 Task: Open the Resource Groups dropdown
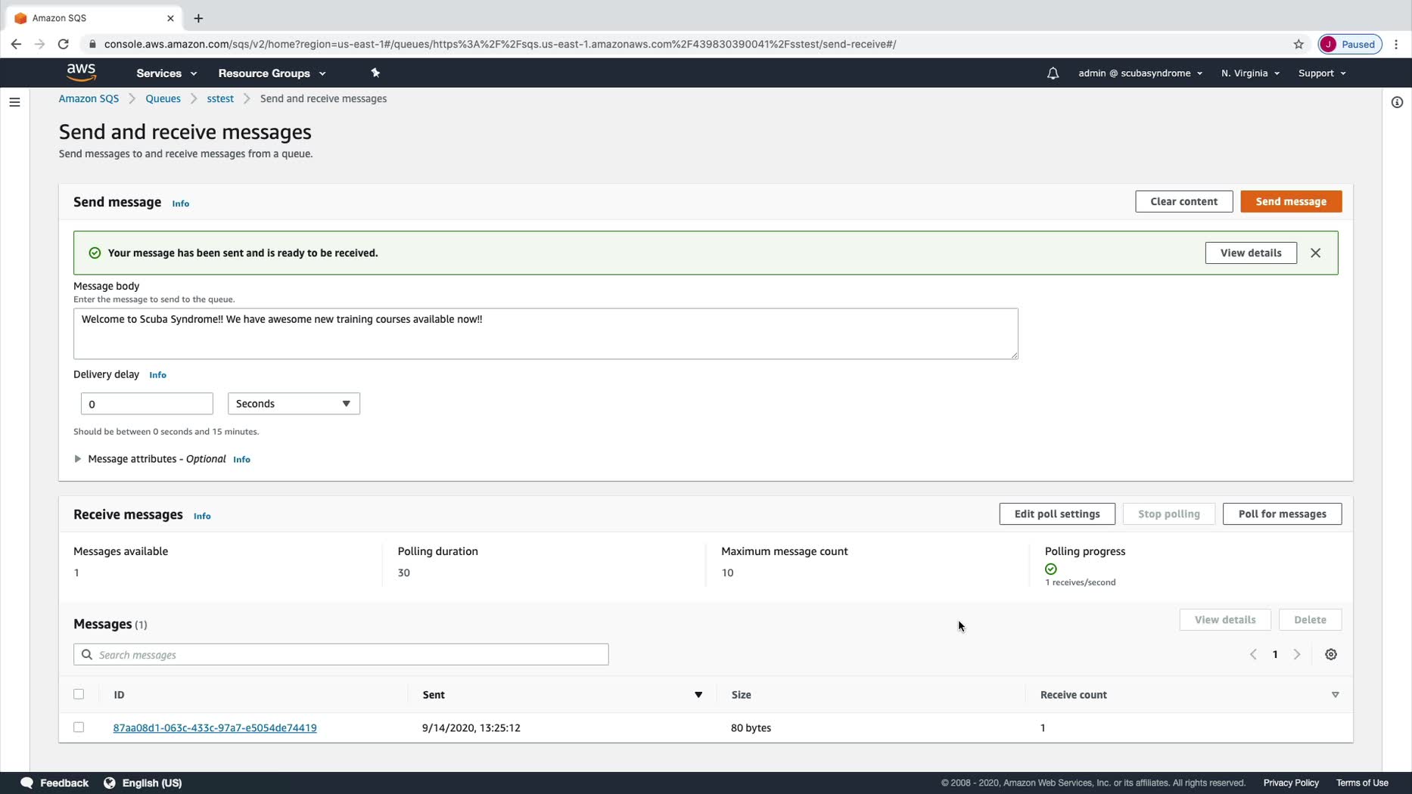pos(272,73)
